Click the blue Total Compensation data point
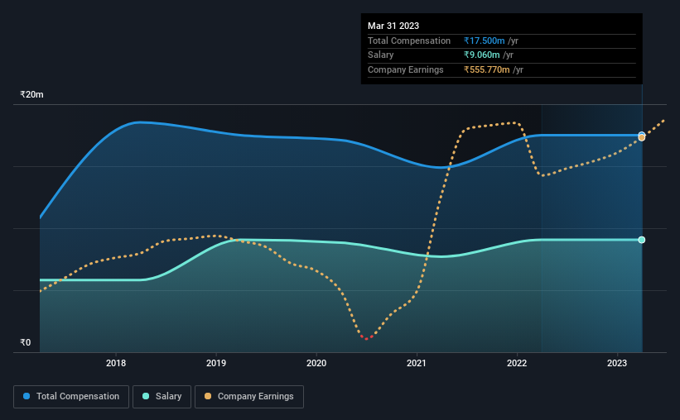 641,134
